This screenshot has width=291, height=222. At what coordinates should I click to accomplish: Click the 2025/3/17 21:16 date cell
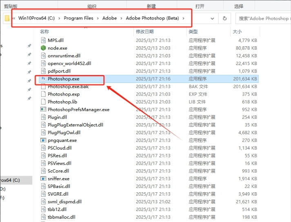153,79
